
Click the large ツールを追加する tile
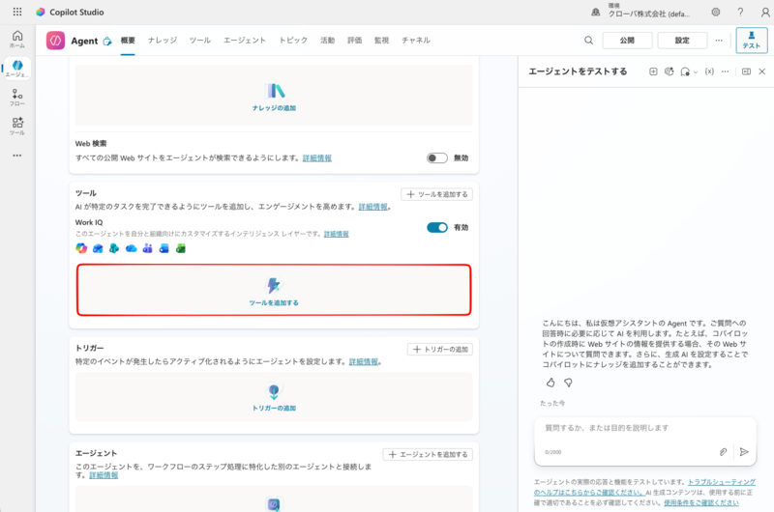coord(274,290)
